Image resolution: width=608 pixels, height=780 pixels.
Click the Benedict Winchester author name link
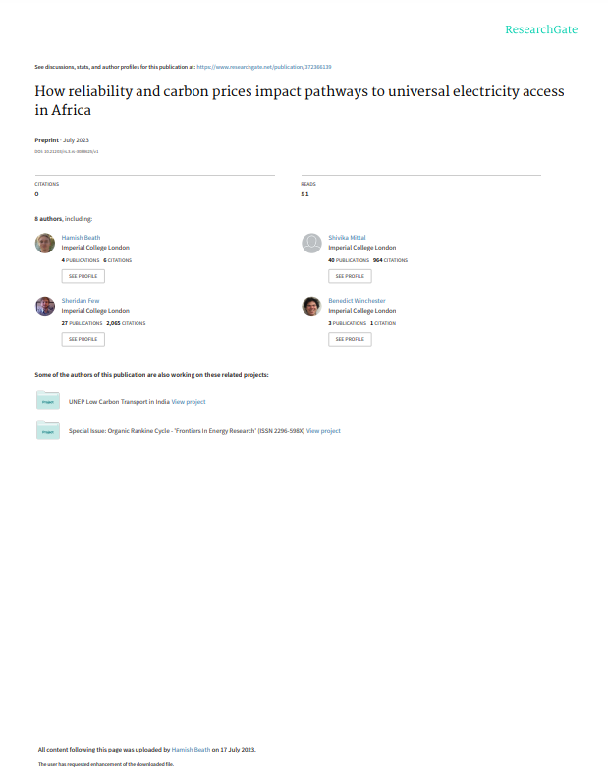[x=357, y=301]
